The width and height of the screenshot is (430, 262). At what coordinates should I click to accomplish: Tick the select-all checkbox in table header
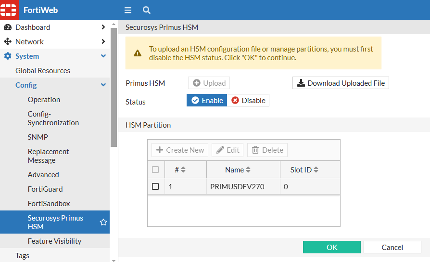[155, 170]
